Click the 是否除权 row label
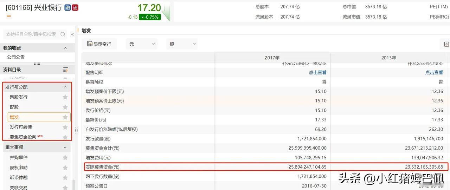Image resolution: width=450 pixels, height=190 pixels. pyautogui.click(x=95, y=82)
